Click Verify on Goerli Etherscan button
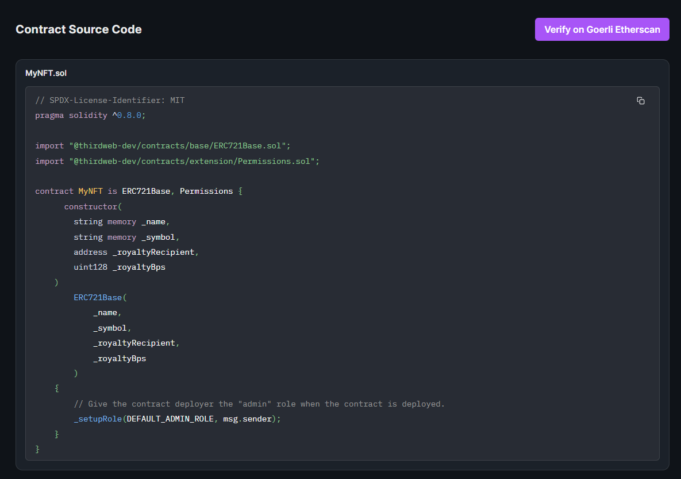 [602, 29]
